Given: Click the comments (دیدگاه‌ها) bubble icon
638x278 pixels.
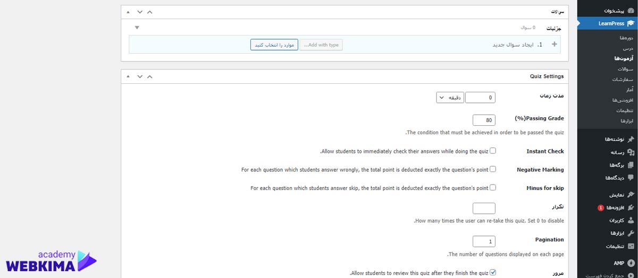Looking at the screenshot, I should click(x=631, y=178).
